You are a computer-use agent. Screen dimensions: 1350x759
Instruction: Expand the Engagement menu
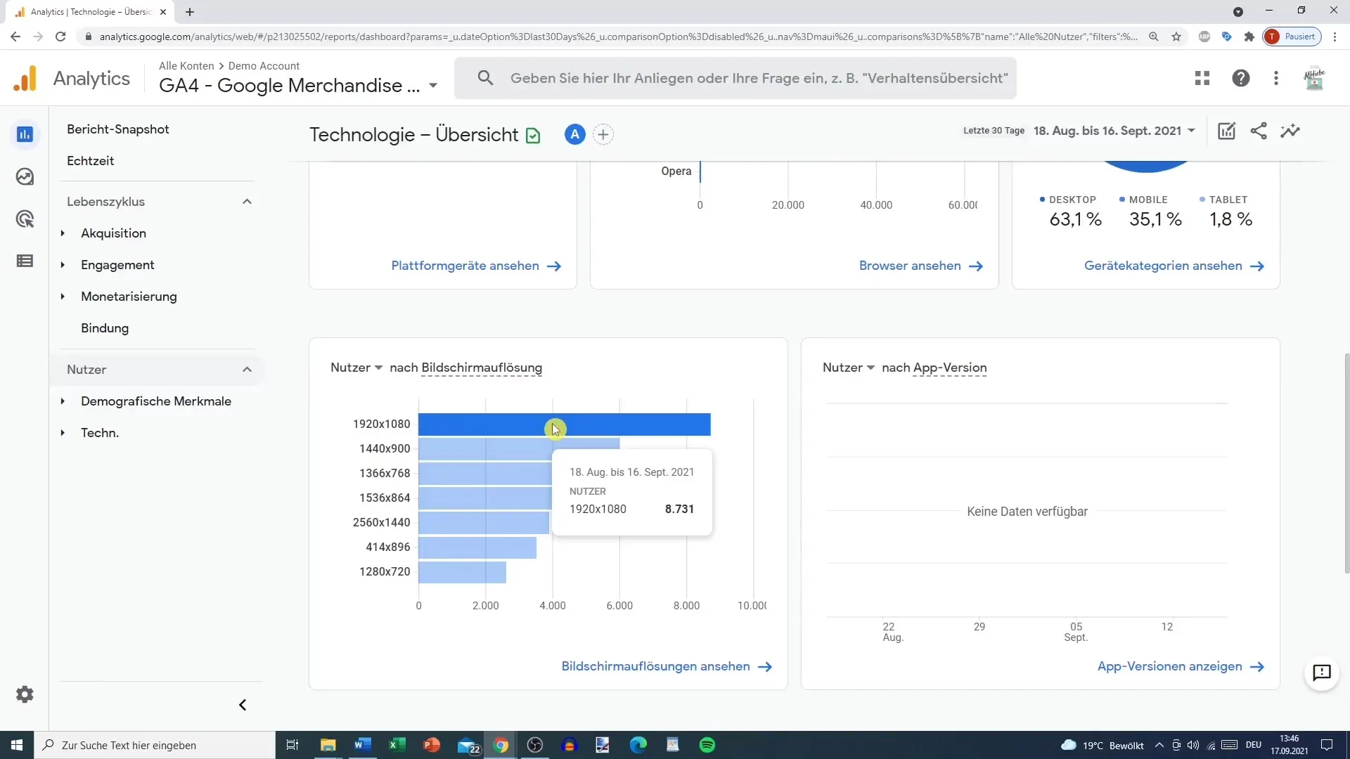click(x=63, y=265)
